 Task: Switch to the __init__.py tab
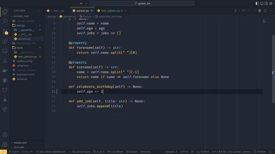(x=58, y=11)
